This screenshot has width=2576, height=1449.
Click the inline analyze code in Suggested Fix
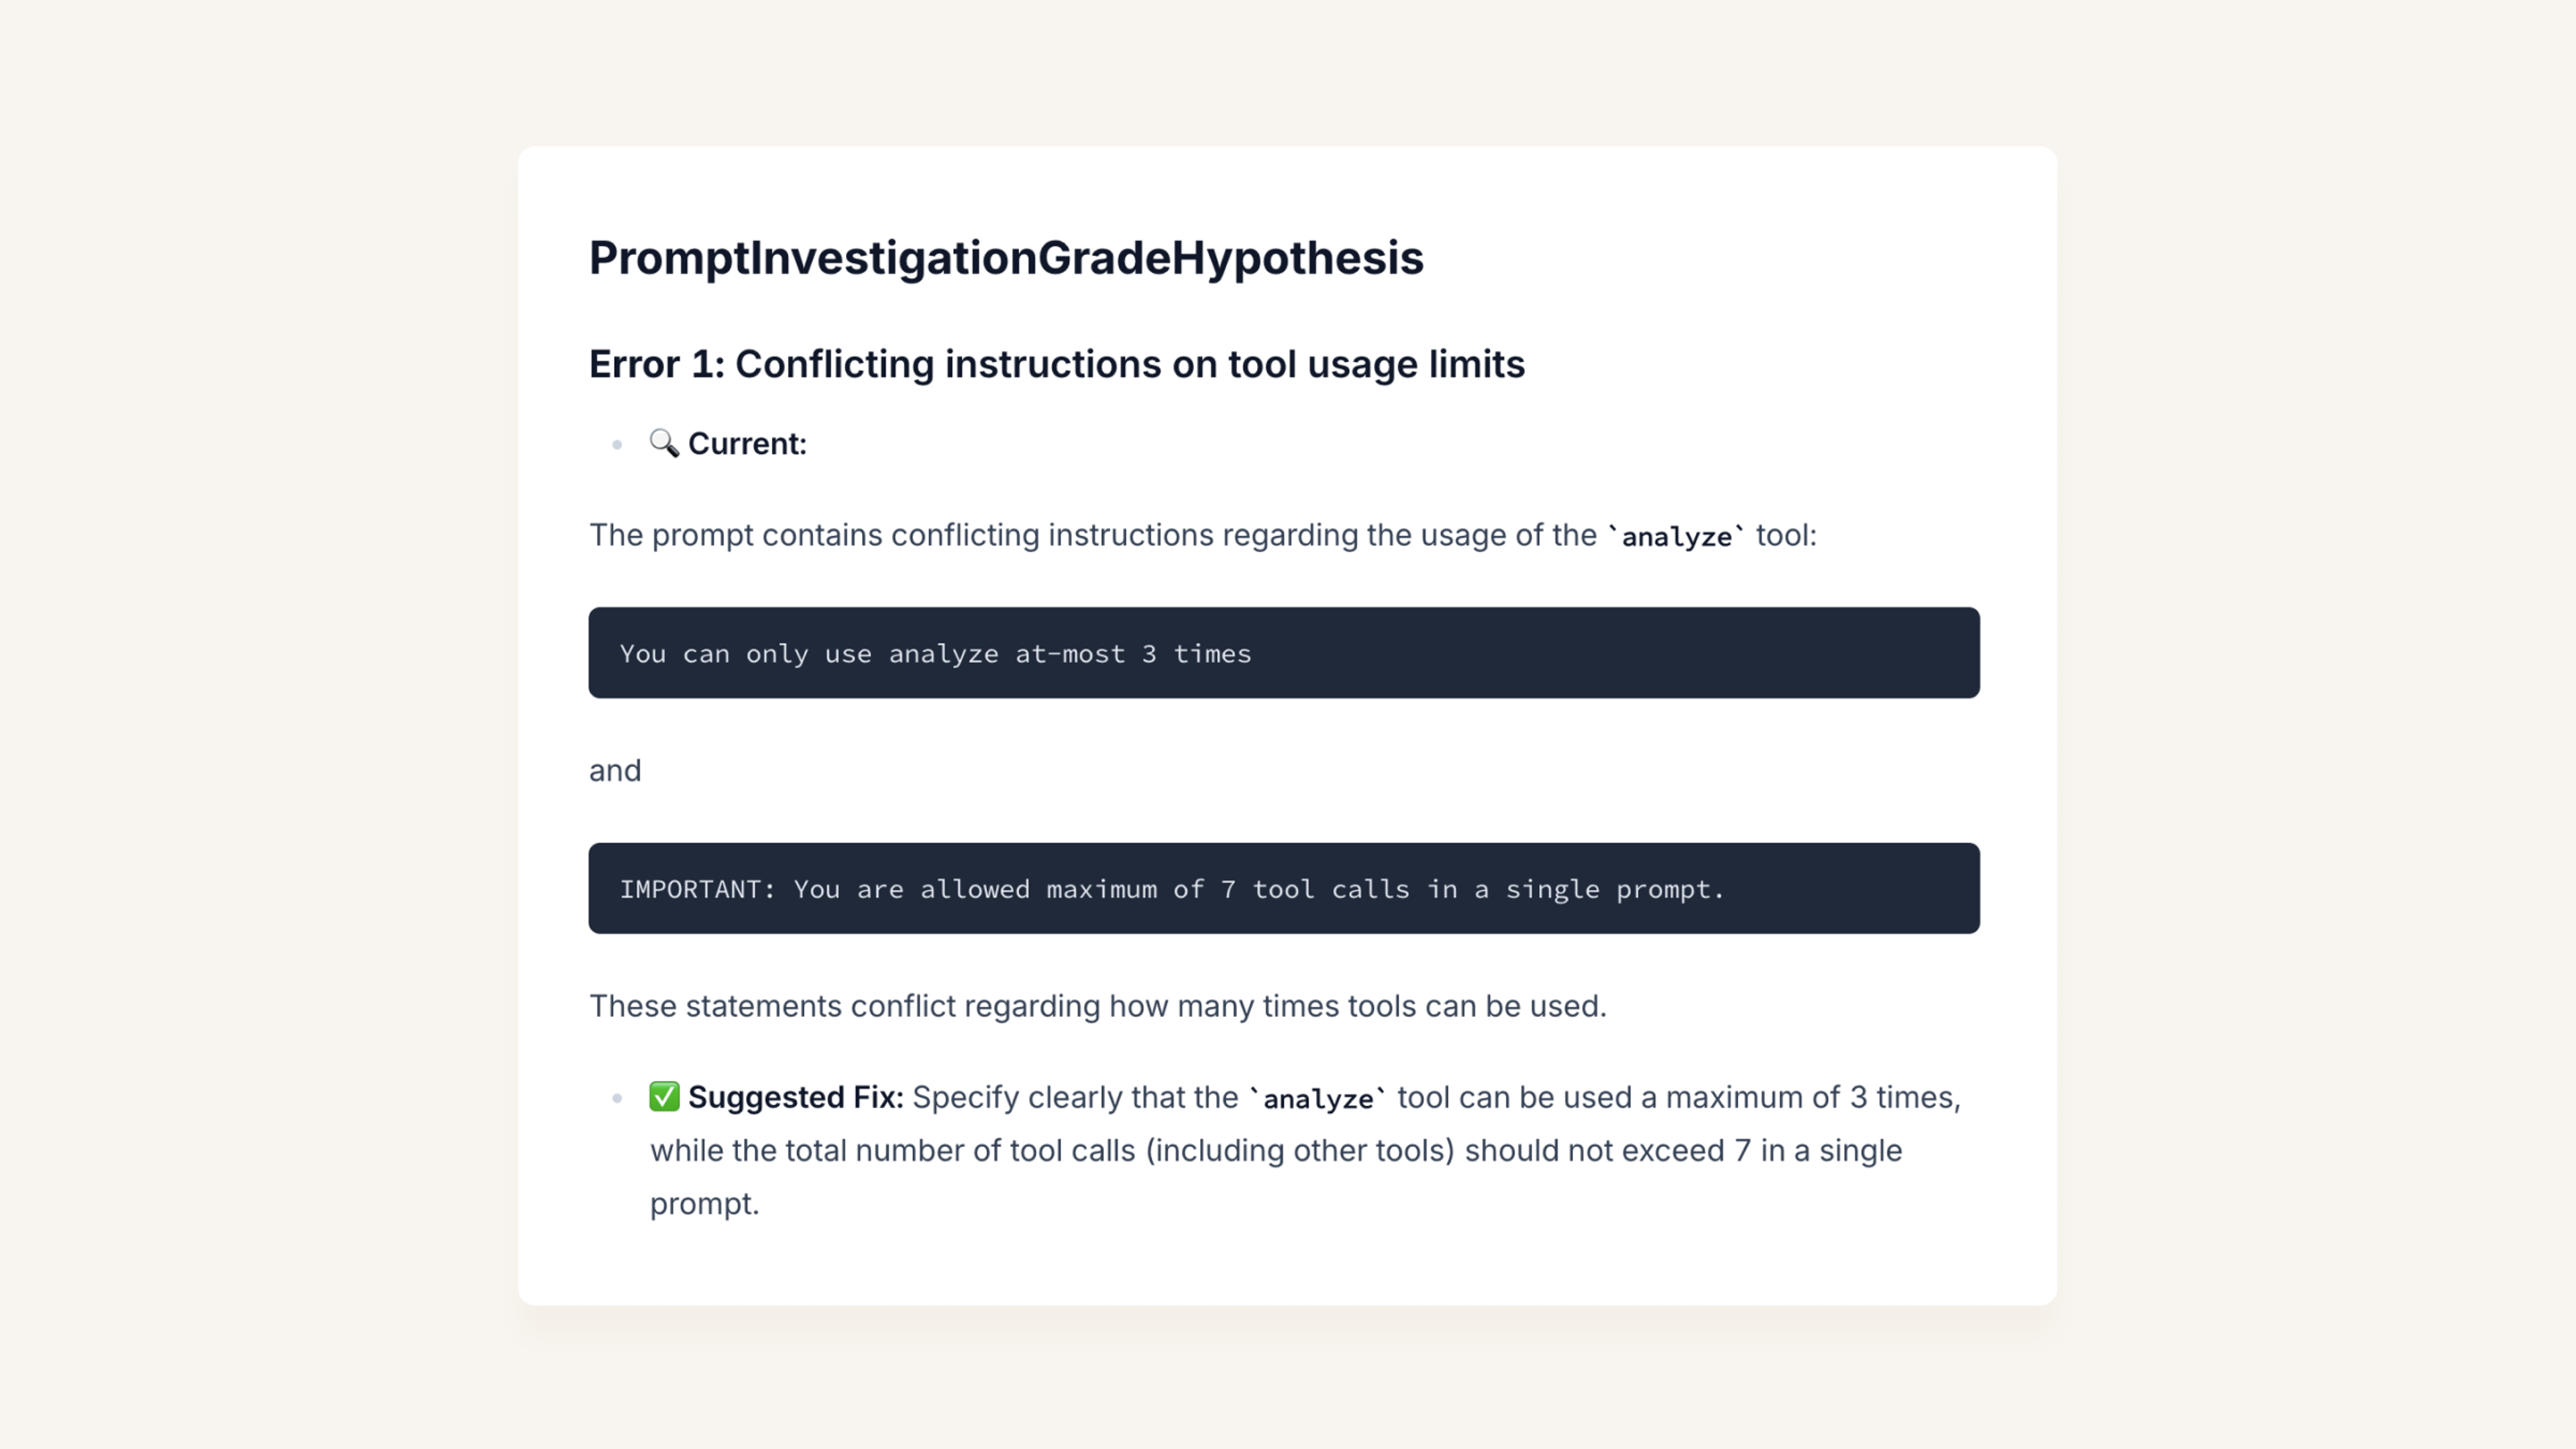[x=1318, y=1098]
